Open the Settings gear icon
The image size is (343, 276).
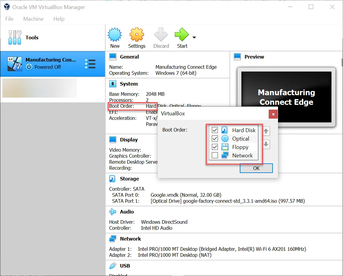[137, 35]
